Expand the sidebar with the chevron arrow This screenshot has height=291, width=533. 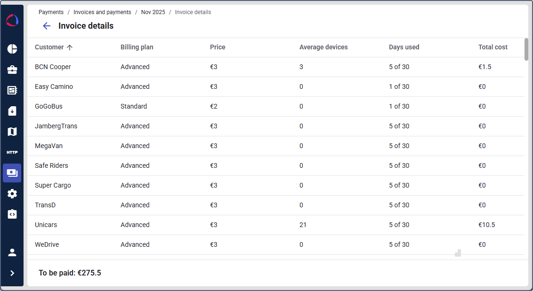point(12,273)
